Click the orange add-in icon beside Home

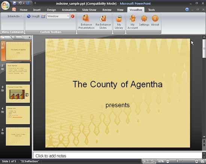coord(14,9)
